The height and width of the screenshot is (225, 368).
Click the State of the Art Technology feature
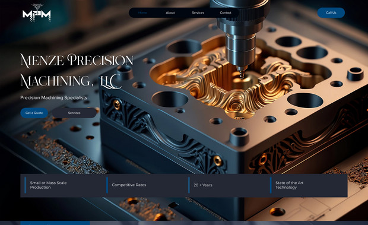[x=290, y=185]
